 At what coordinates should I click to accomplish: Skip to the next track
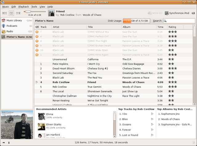18,13
